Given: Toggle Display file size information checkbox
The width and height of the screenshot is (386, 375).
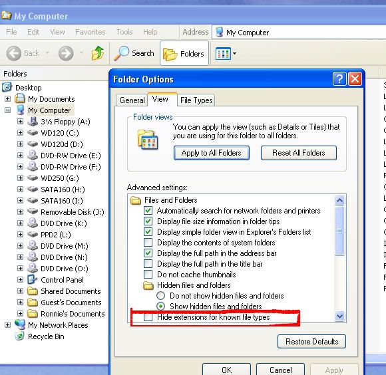Looking at the screenshot, I should pos(148,221).
